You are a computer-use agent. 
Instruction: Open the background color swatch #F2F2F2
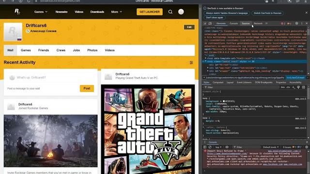(224, 101)
